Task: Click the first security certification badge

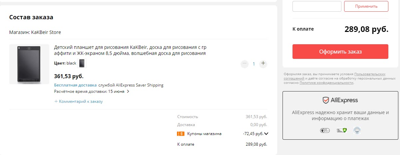Action: pos(325,130)
